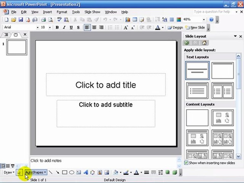Decrease the font size
244x183 pixels.
[133, 27]
